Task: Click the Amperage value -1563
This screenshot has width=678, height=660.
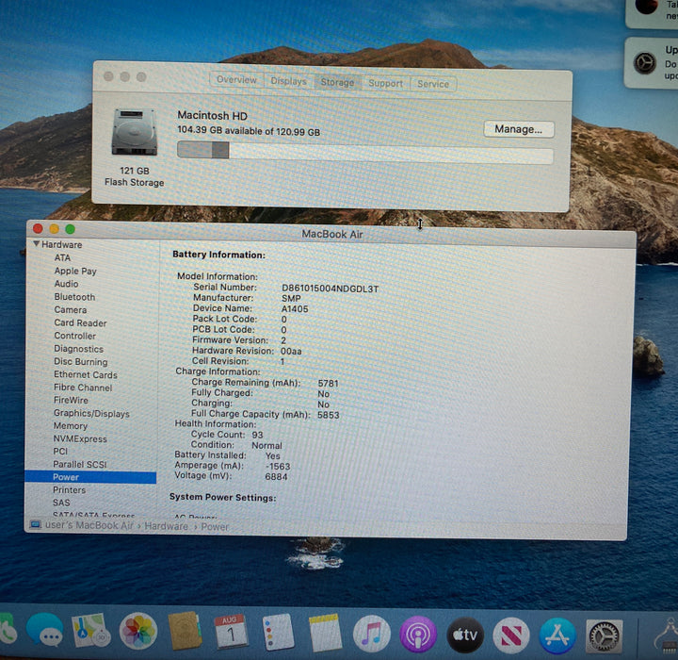Action: pos(278,466)
